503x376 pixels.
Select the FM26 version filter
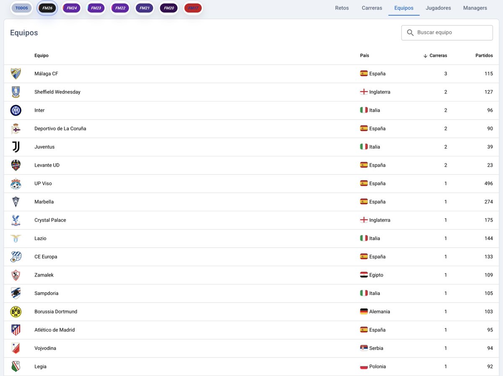[47, 8]
